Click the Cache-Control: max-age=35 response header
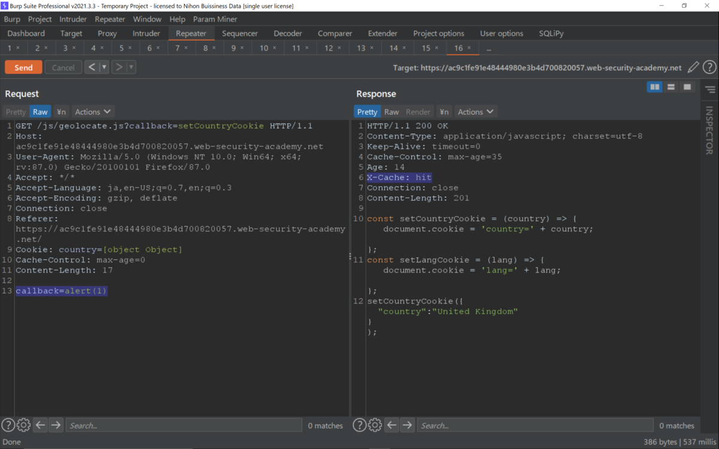This screenshot has height=449, width=719. (434, 157)
